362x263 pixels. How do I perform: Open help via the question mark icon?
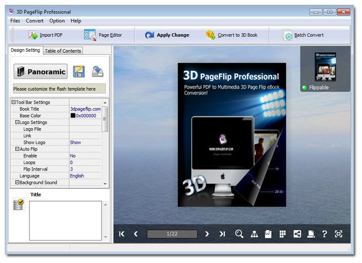coord(325,234)
